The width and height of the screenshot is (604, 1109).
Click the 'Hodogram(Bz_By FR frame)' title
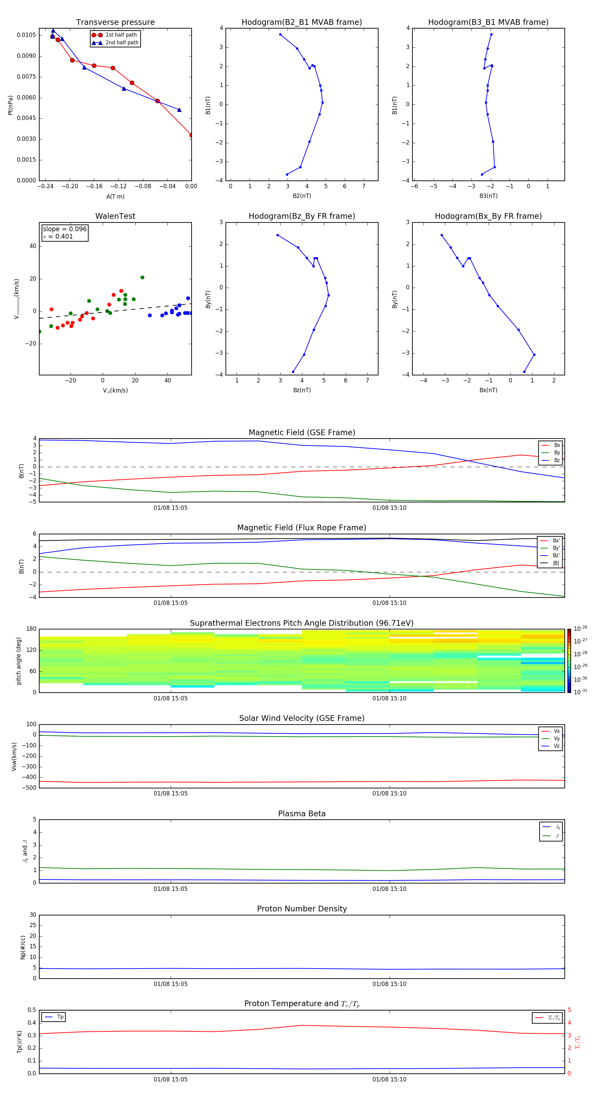(x=302, y=216)
